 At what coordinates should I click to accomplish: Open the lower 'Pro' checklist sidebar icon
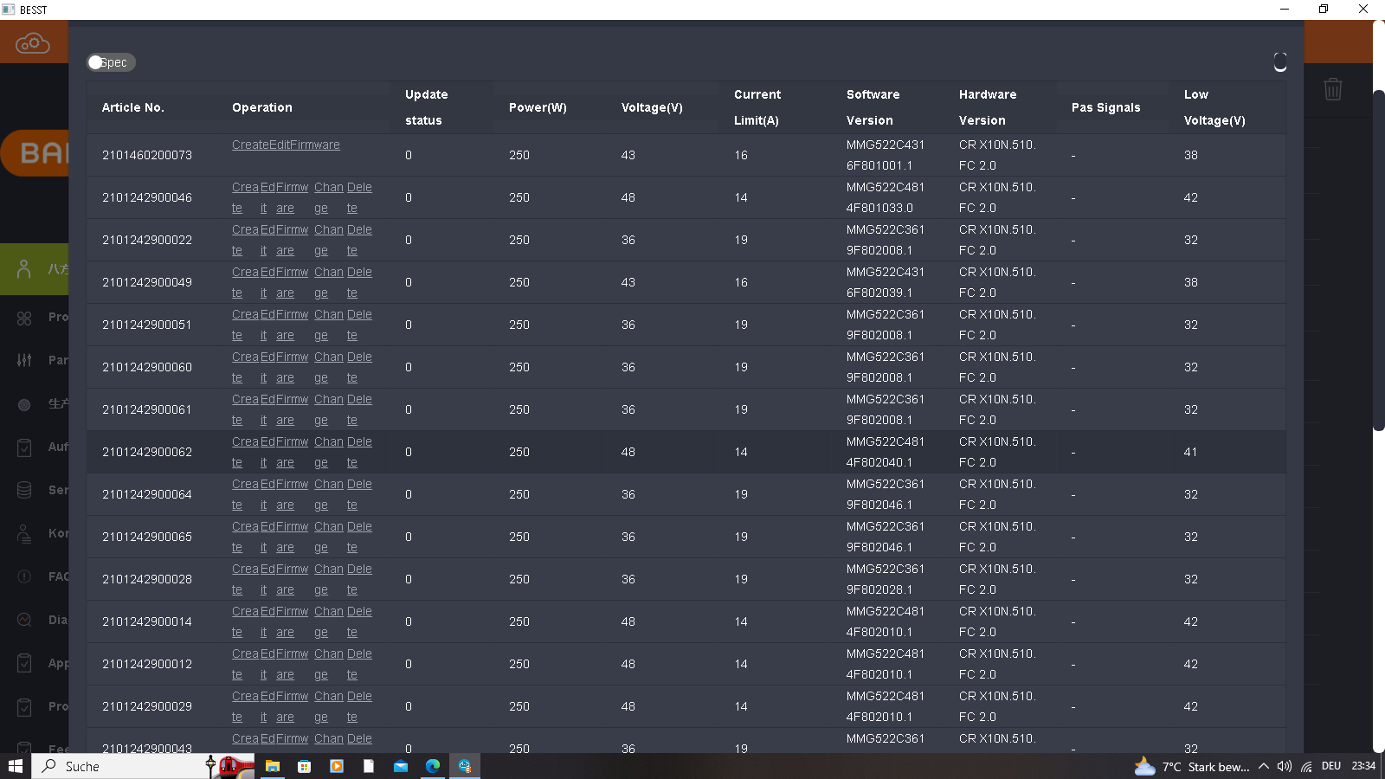click(x=24, y=706)
